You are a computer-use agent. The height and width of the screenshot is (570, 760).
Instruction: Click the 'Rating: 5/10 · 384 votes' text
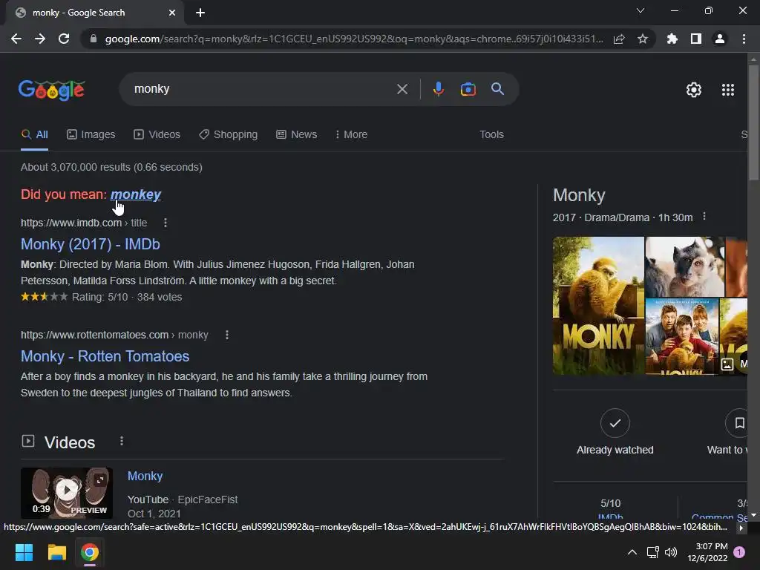coord(127,297)
